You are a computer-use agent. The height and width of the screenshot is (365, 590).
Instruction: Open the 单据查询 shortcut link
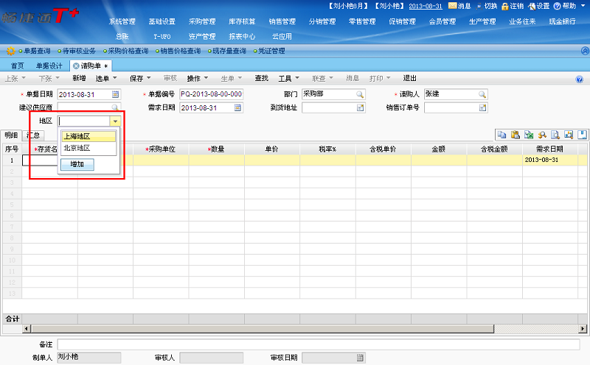pos(37,51)
